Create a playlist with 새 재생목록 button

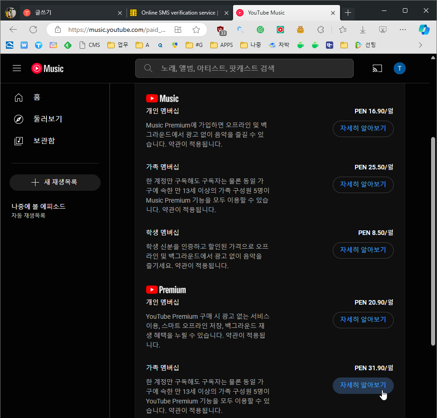point(55,183)
